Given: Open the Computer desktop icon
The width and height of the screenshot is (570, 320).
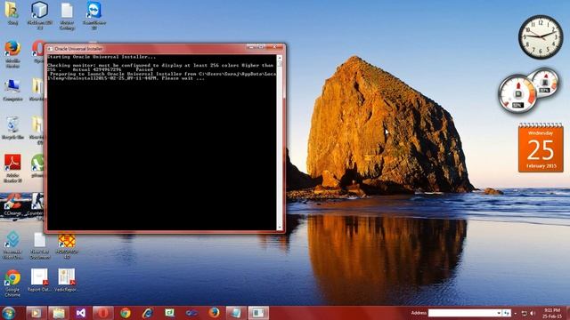Looking at the screenshot, I should point(12,90).
